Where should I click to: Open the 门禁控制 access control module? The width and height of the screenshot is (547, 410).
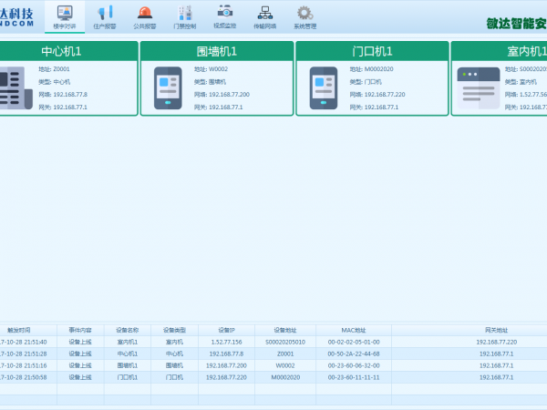coord(184,16)
